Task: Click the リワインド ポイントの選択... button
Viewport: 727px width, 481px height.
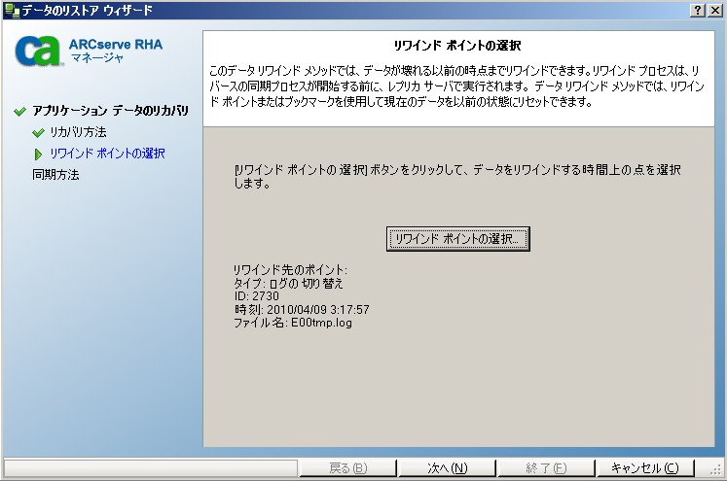Action: pos(457,239)
